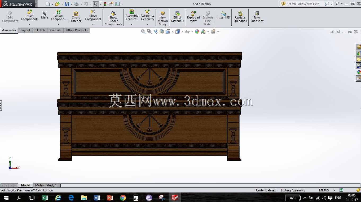Click Hide/Show Items glasses icon
The image size is (361, 202).
187,31
